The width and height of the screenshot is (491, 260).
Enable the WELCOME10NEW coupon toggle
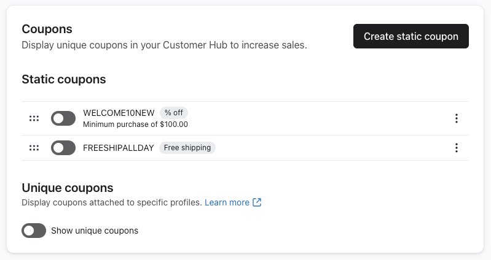tap(63, 118)
